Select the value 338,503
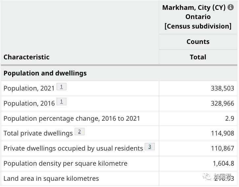This screenshot has height=187, width=239. pos(222,88)
